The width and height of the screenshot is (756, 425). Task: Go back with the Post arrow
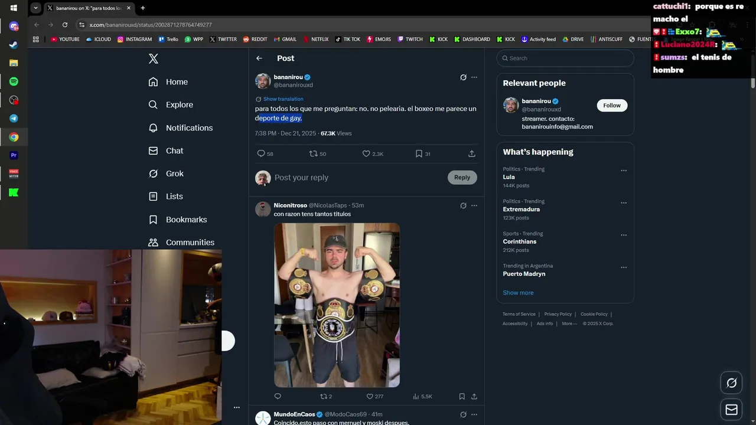point(259,58)
